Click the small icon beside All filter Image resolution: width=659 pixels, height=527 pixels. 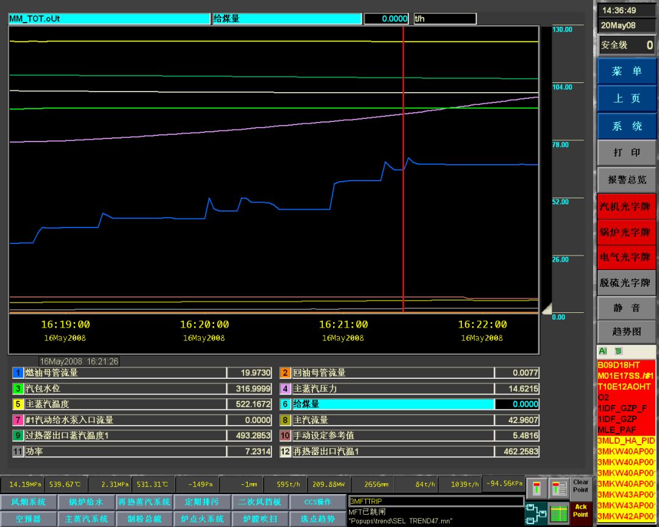click(x=618, y=351)
